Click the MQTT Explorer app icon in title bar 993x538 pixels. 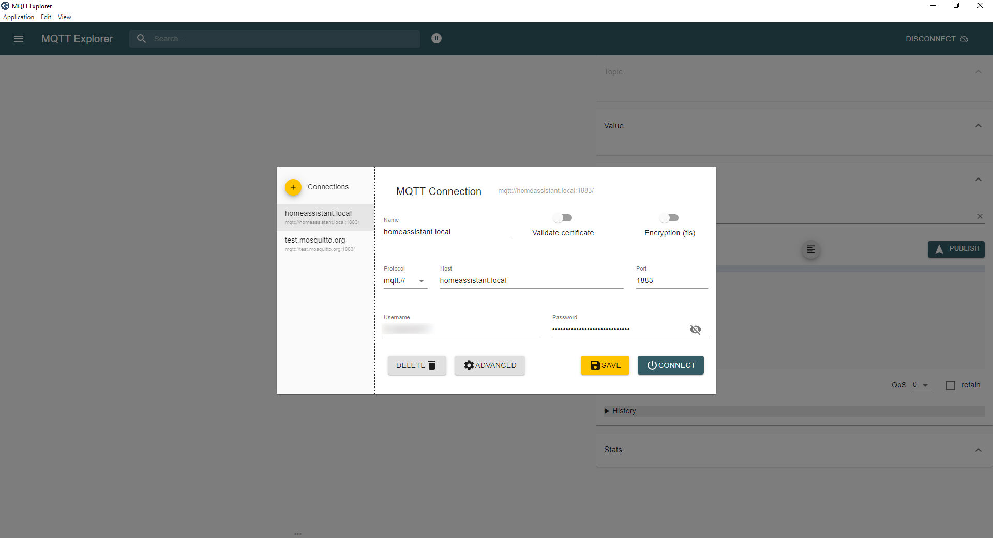[x=5, y=6]
